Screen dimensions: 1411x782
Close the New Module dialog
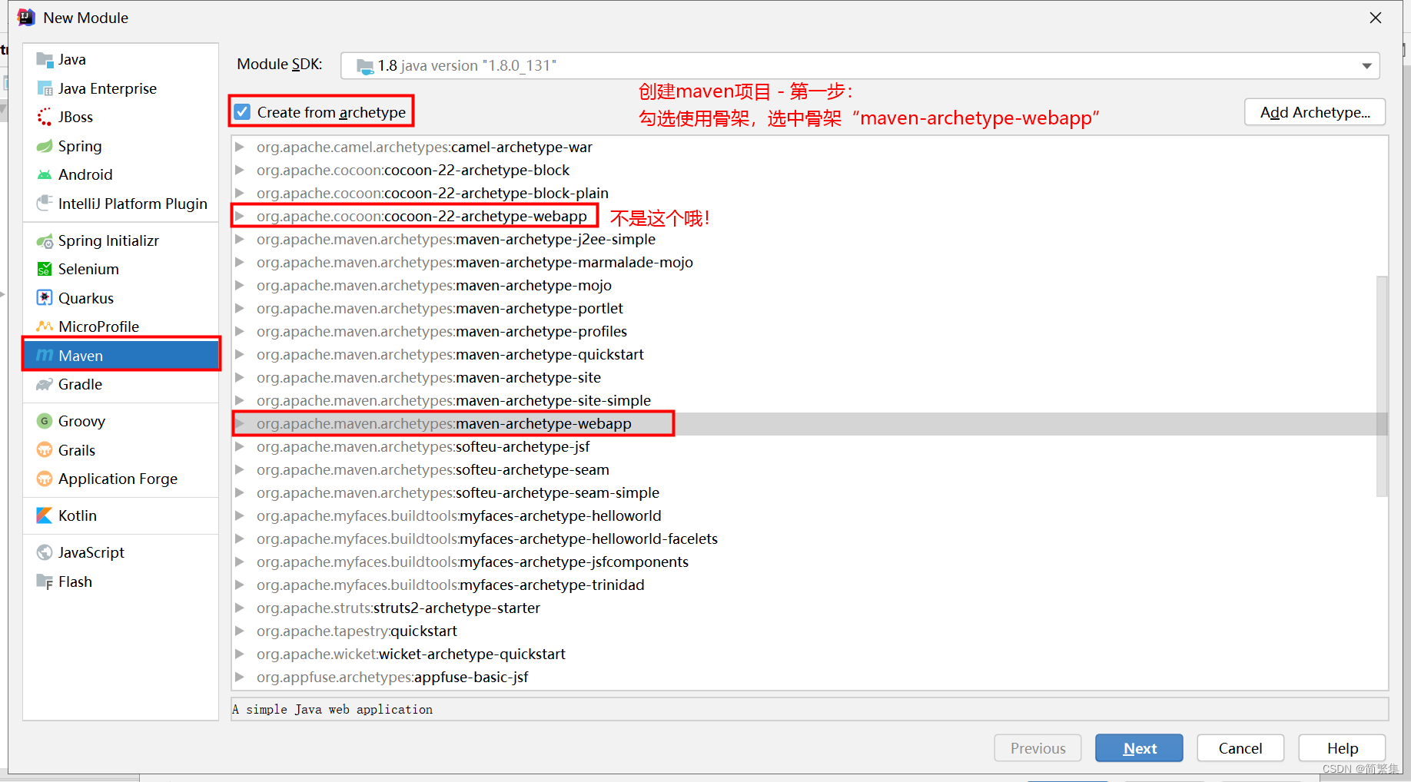click(x=1376, y=18)
